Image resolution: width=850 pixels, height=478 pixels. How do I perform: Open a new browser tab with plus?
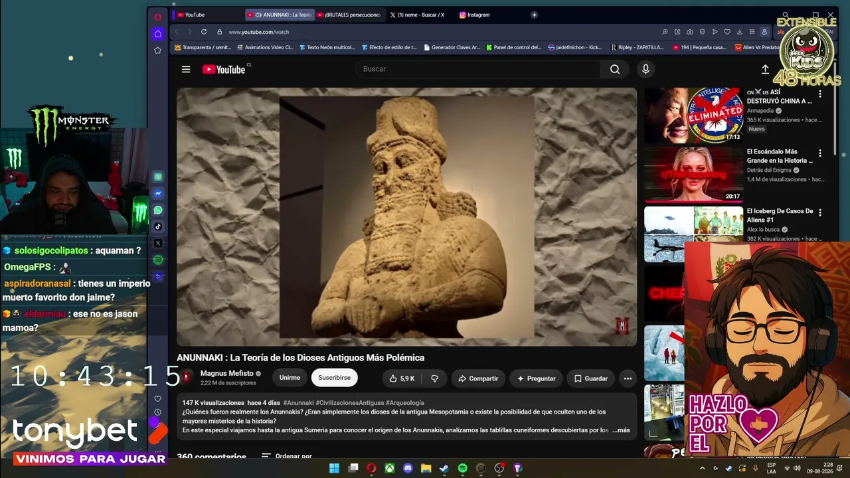(x=534, y=15)
